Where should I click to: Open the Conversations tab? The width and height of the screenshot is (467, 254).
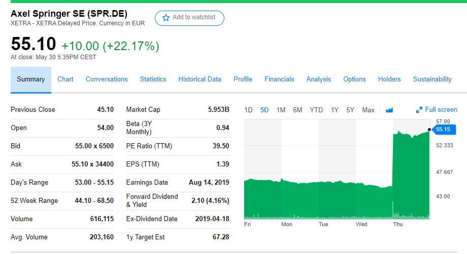[107, 79]
